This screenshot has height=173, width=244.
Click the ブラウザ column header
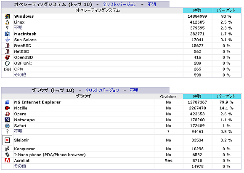[83, 96]
